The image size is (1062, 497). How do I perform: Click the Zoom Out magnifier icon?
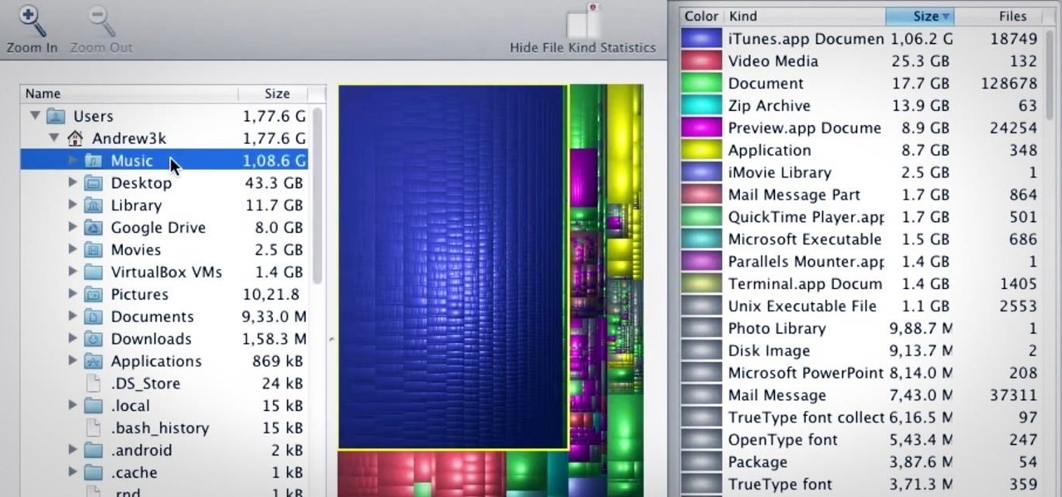click(100, 20)
